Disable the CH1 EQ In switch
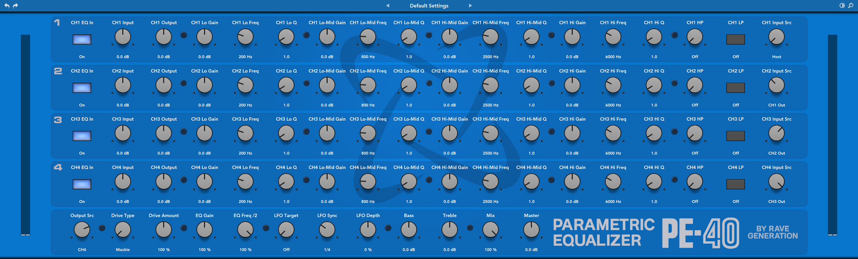Image resolution: width=858 pixels, height=259 pixels. pos(82,40)
